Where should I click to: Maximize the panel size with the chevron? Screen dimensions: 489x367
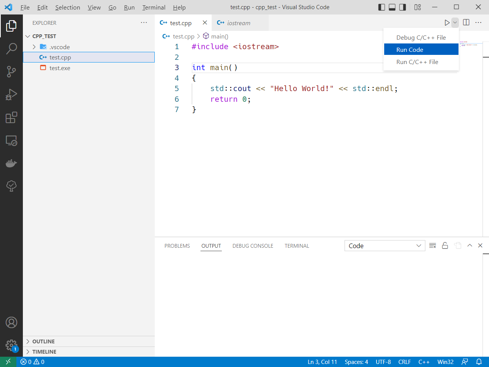[470, 246]
